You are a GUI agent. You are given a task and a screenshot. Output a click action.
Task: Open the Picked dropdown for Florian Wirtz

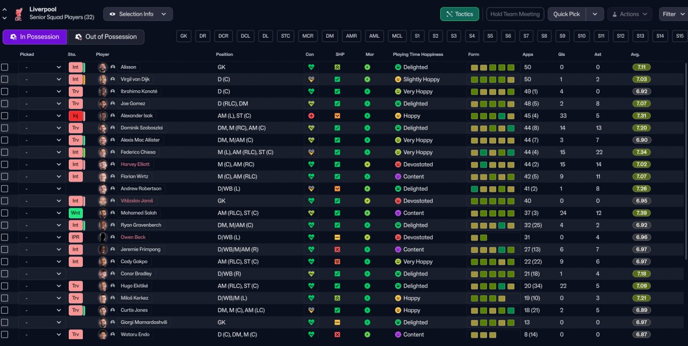pyautogui.click(x=42, y=176)
